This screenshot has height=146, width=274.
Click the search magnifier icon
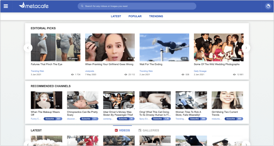[x=82, y=6]
